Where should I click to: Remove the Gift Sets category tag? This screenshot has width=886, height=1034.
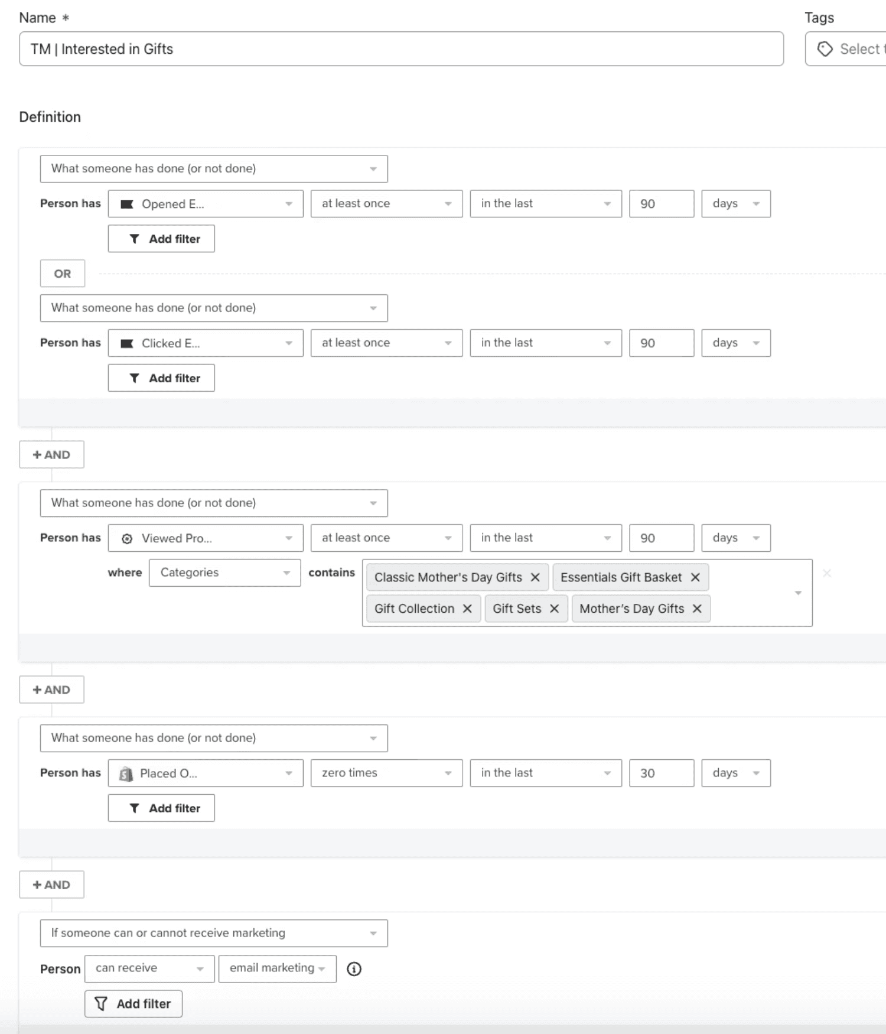554,609
